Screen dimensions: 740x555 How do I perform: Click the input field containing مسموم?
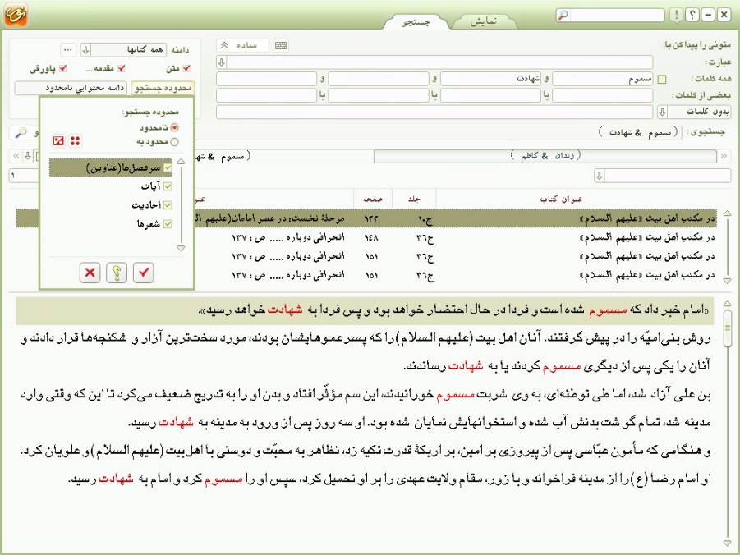603,79
